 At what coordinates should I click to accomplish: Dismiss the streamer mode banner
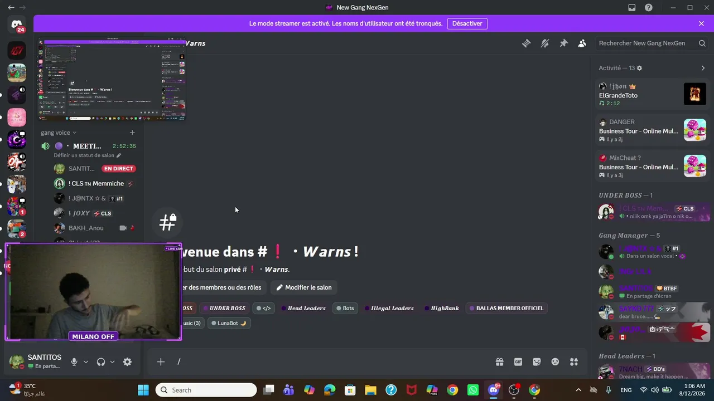[x=701, y=23]
